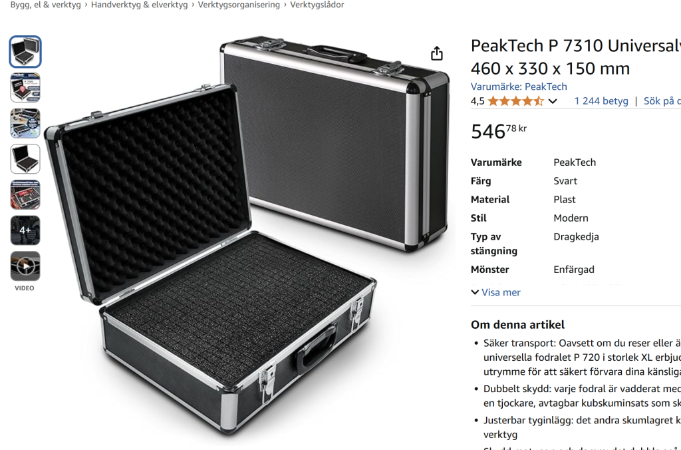Select the second thumbnail with product info

(25, 88)
